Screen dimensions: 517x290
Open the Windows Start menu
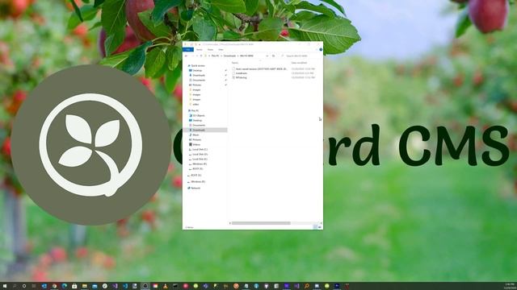[5, 286]
